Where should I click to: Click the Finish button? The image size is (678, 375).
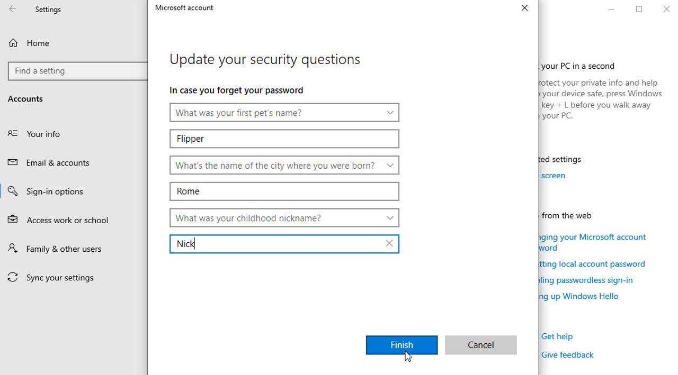coord(402,344)
